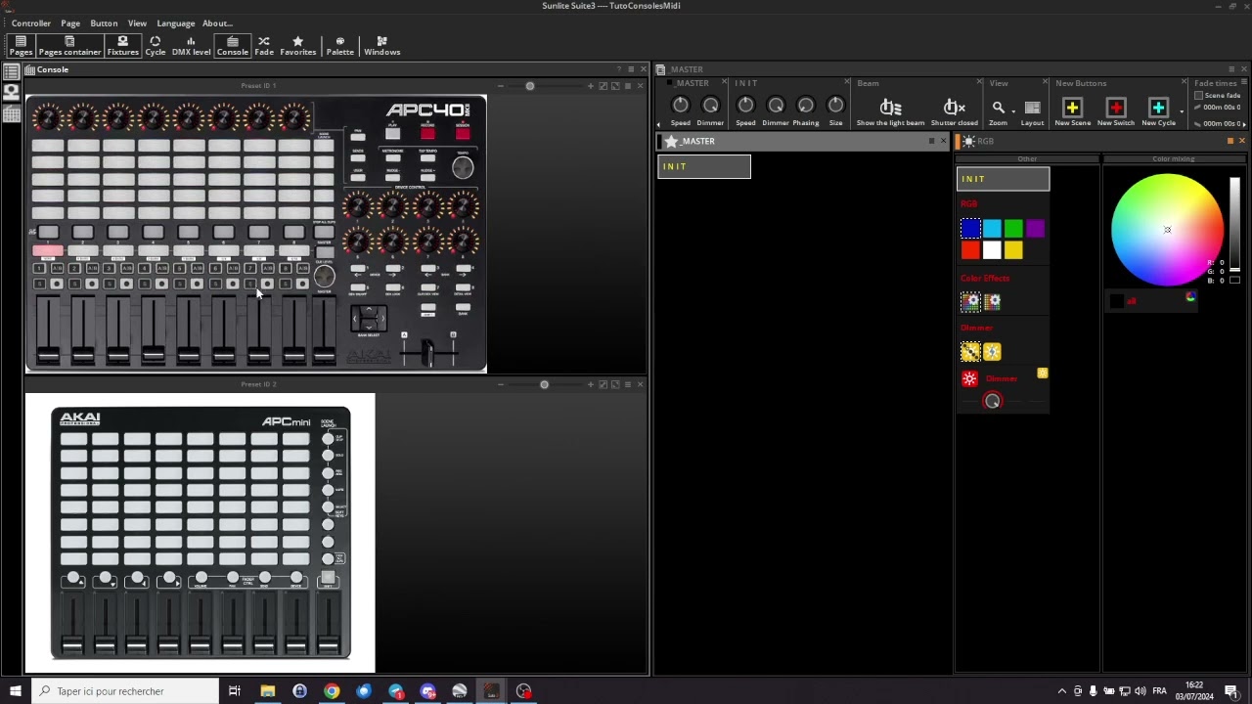Open the Controller menu
The height and width of the screenshot is (704, 1252).
[x=31, y=23]
